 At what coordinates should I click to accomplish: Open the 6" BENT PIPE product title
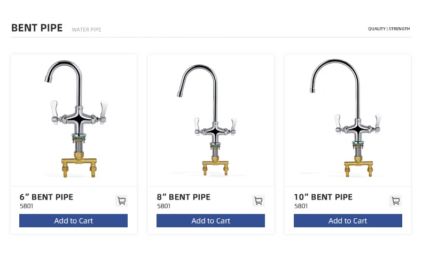tap(46, 197)
